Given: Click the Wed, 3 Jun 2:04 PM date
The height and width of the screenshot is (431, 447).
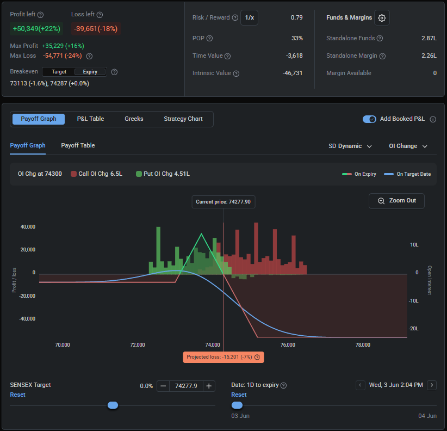Looking at the screenshot, I should (396, 385).
